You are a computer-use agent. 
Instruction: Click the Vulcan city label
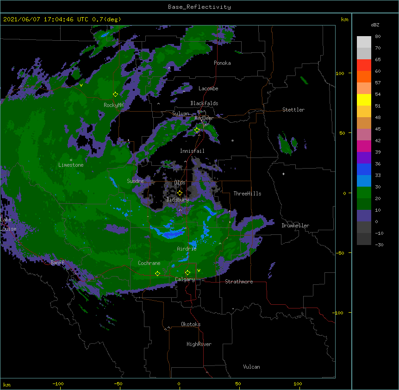[x=251, y=367]
